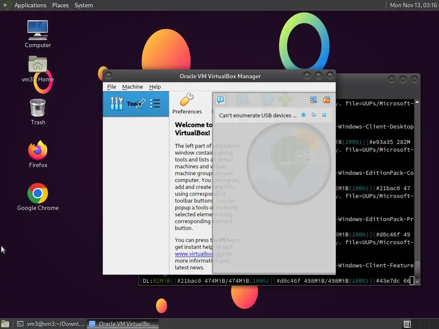This screenshot has width=439, height=329.
Task: Open the Tools list menu icon
Action: pos(155,104)
